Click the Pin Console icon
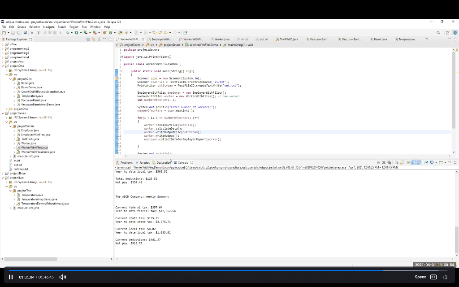The height and width of the screenshot is (287, 459). tap(426, 162)
